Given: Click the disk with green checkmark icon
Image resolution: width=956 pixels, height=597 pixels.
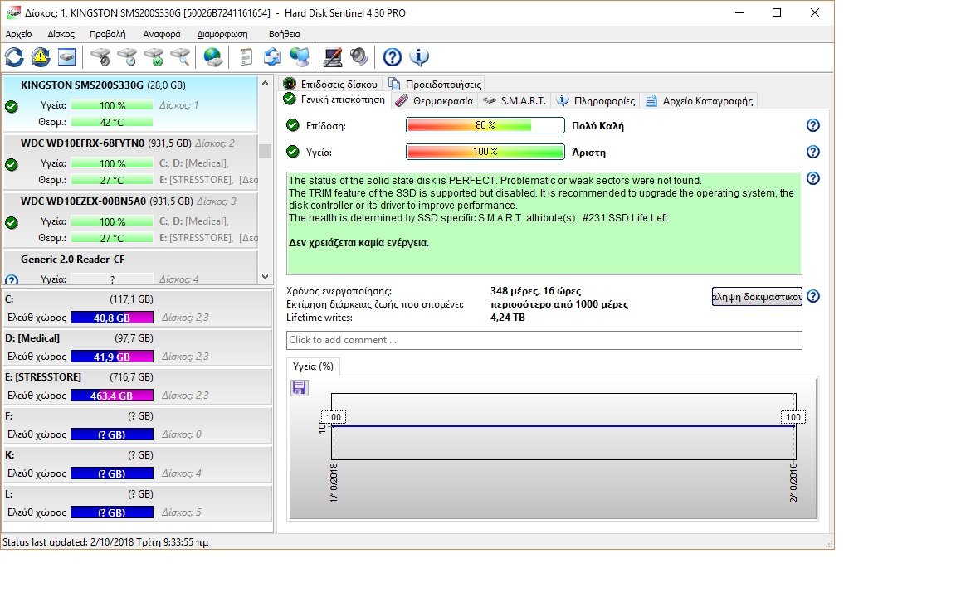Looking at the screenshot, I should (154, 57).
